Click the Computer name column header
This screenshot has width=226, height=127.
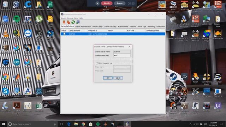click(78, 31)
